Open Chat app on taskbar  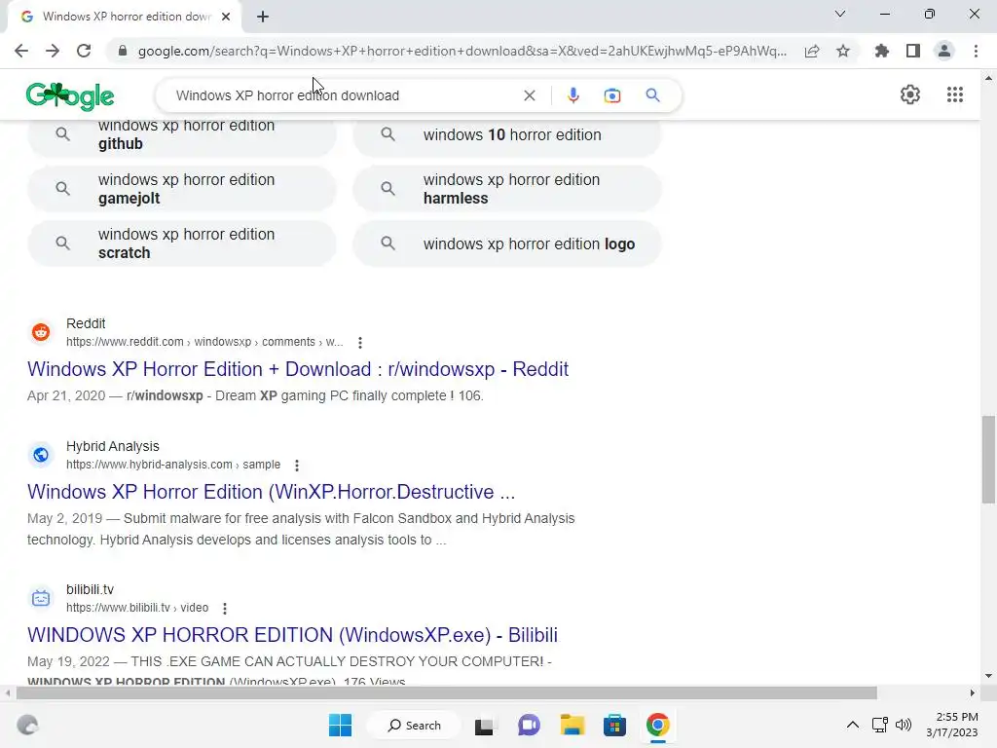coord(529,725)
